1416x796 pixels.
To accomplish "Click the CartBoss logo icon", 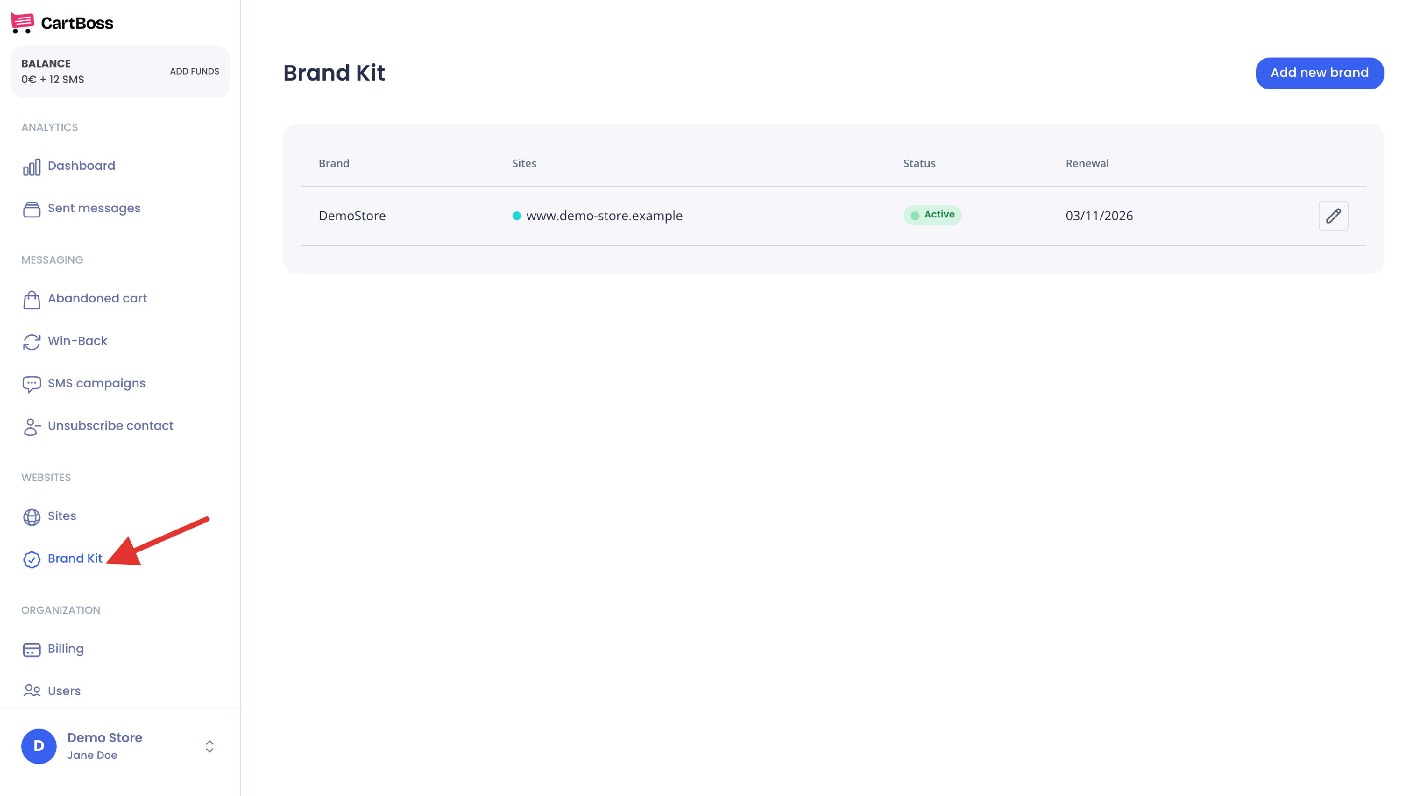I will tap(22, 23).
